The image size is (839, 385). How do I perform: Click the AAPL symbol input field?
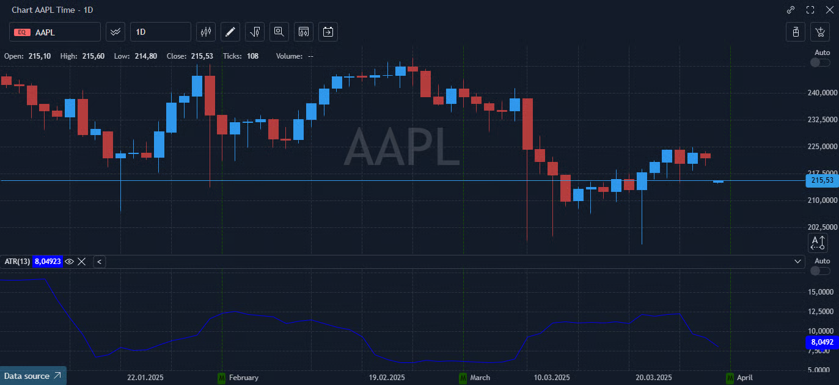pyautogui.click(x=55, y=32)
